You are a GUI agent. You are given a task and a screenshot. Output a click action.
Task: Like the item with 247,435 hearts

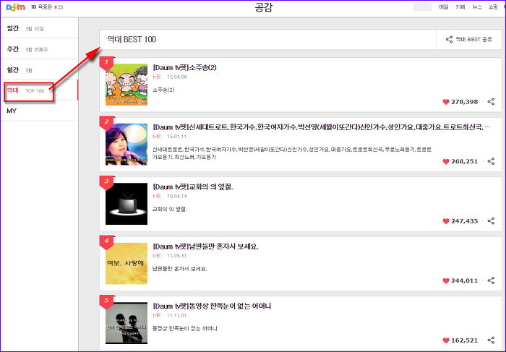[446, 221]
